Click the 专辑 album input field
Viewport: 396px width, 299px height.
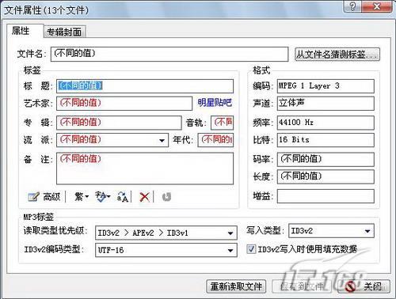(119, 123)
